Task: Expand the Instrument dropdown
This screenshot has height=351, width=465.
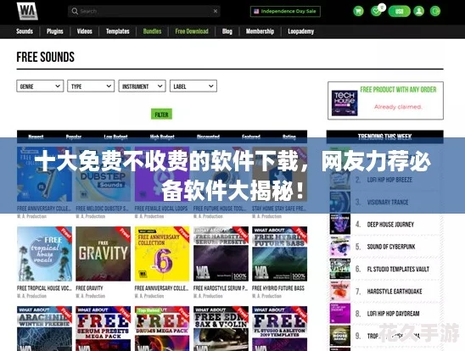Action: [x=142, y=86]
